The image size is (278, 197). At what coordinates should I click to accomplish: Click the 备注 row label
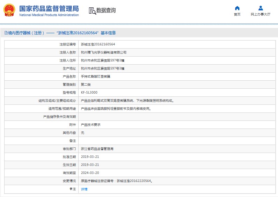click(73, 141)
